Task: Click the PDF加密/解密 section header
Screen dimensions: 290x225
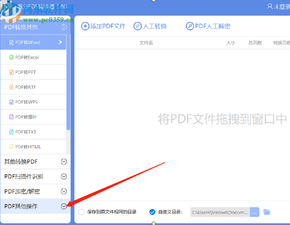Action: pyautogui.click(x=35, y=191)
